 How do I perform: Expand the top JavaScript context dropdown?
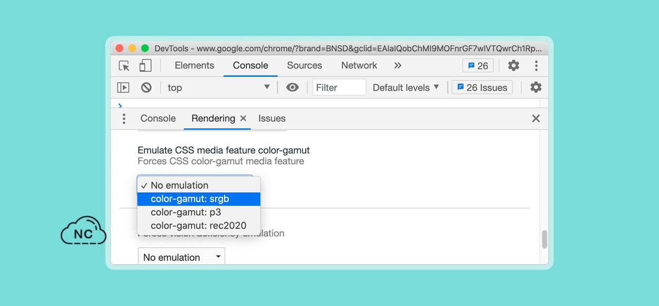[219, 88]
